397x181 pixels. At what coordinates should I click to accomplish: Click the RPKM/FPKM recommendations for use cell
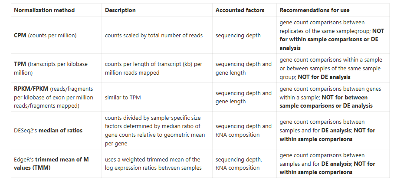pyautogui.click(x=330, y=97)
